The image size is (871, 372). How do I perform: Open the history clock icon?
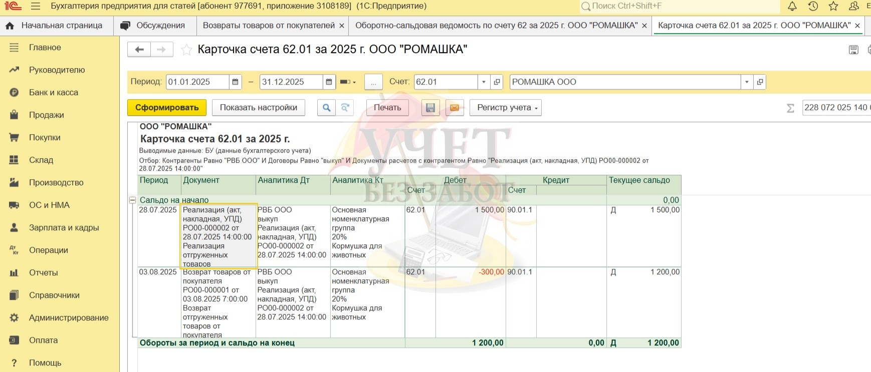tap(813, 6)
